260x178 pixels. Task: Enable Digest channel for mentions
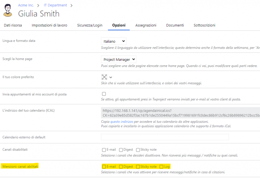coord(121,167)
